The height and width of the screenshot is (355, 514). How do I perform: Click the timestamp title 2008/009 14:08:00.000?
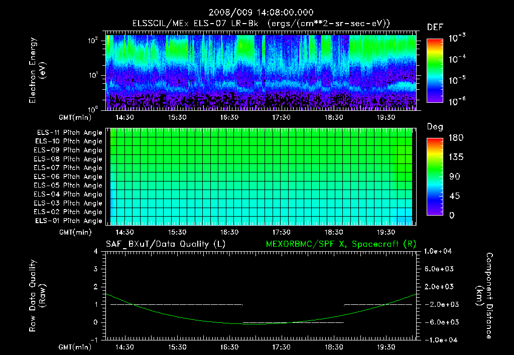[261, 13]
